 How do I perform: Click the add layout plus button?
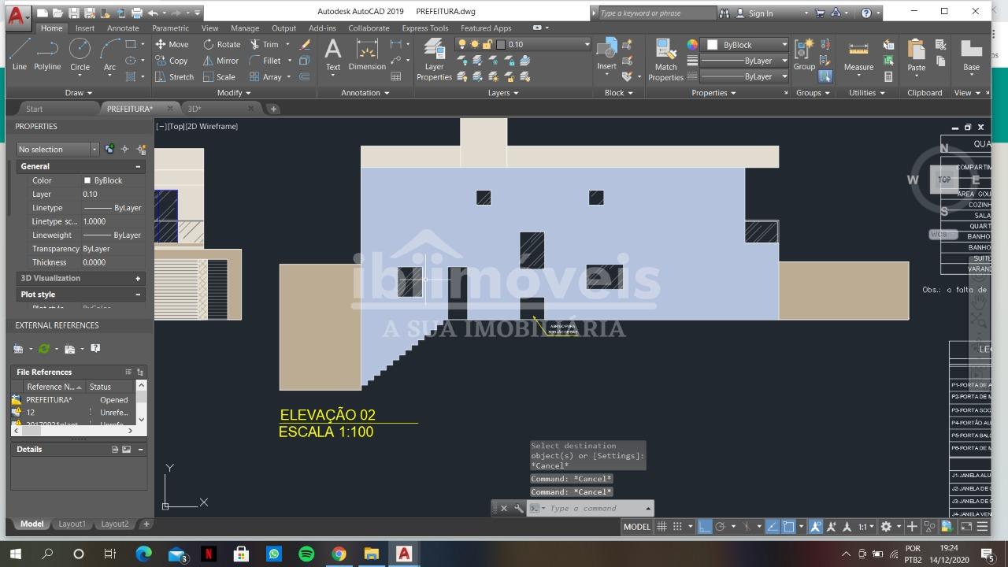(x=146, y=524)
